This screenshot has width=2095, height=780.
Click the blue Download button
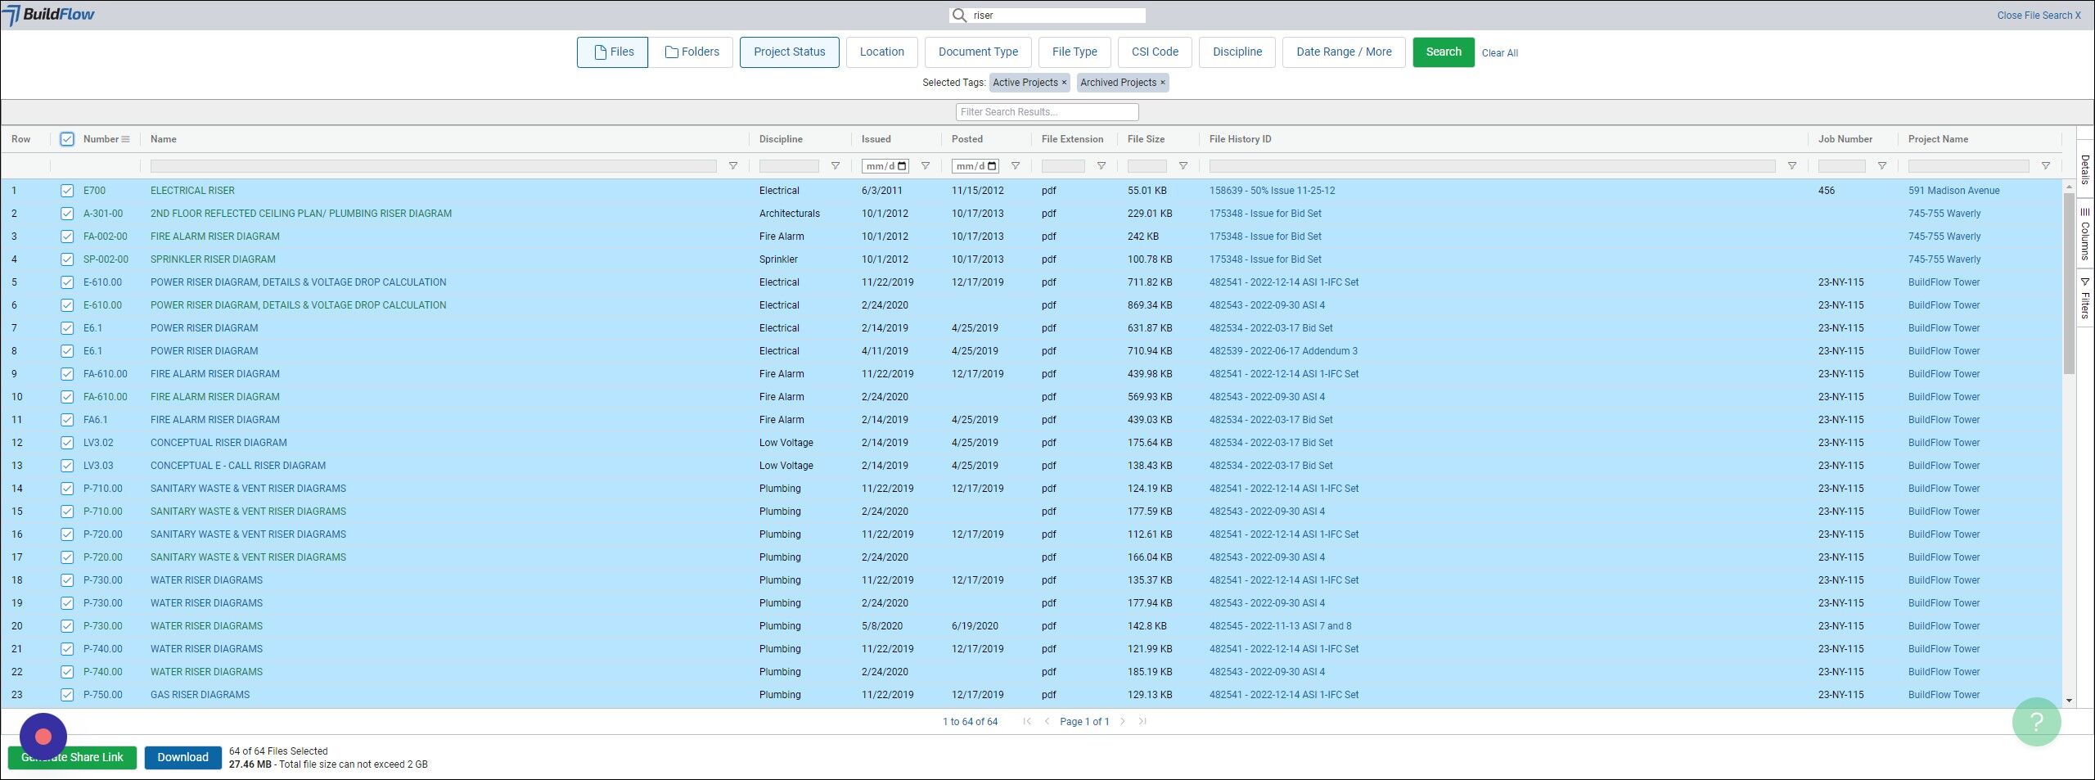(x=182, y=757)
